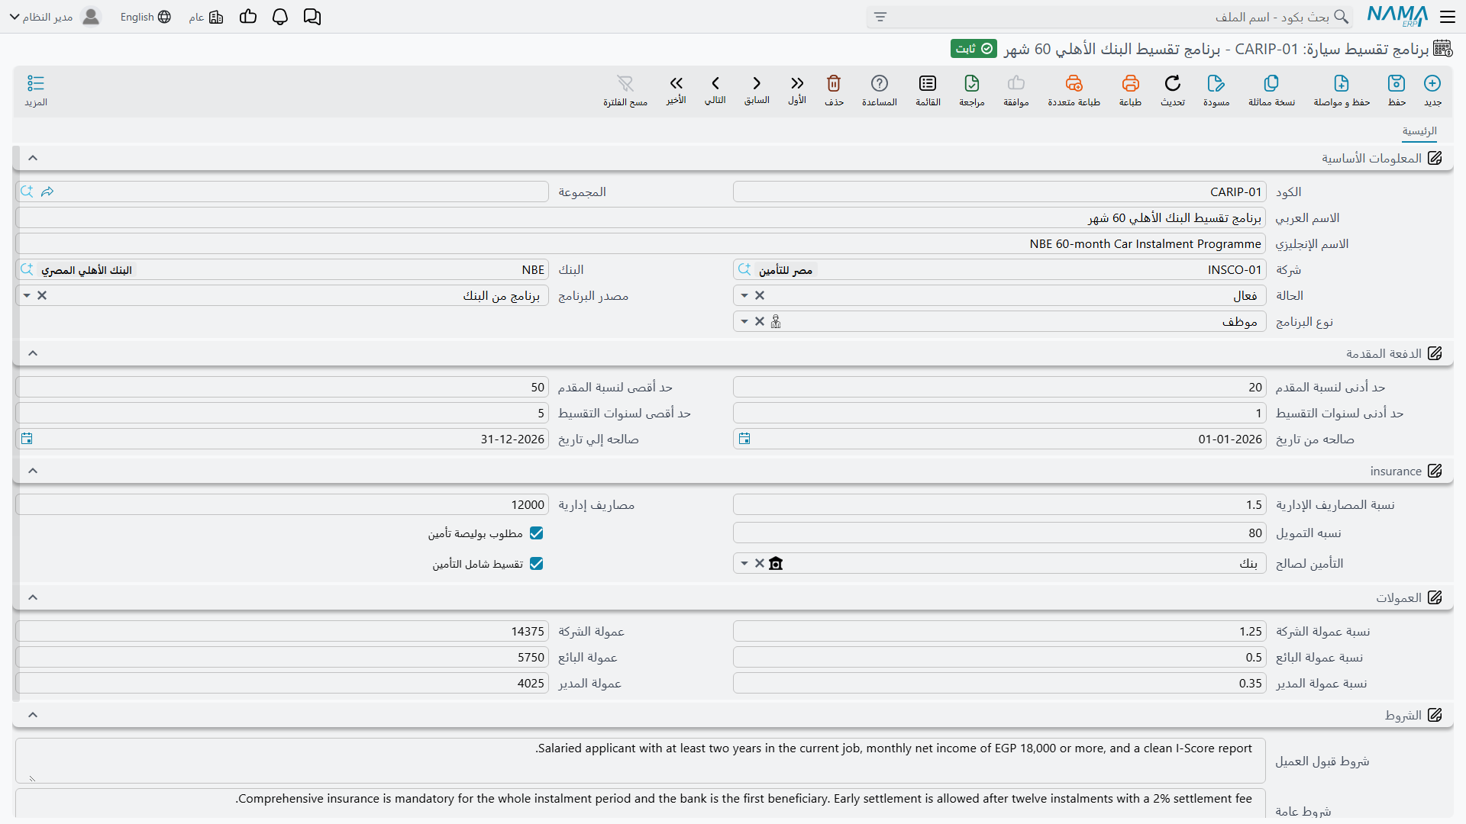Open the القائمة (List) view icon
Viewport: 1466px width, 824px height.
[928, 83]
